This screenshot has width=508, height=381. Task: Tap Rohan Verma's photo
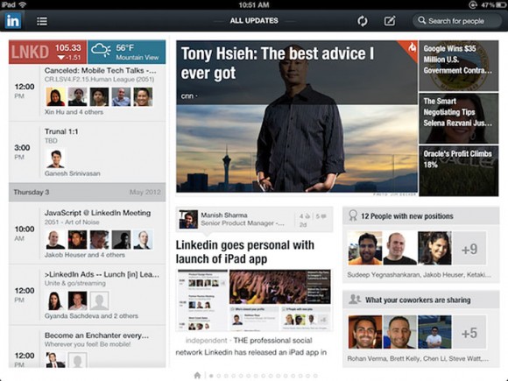(365, 333)
